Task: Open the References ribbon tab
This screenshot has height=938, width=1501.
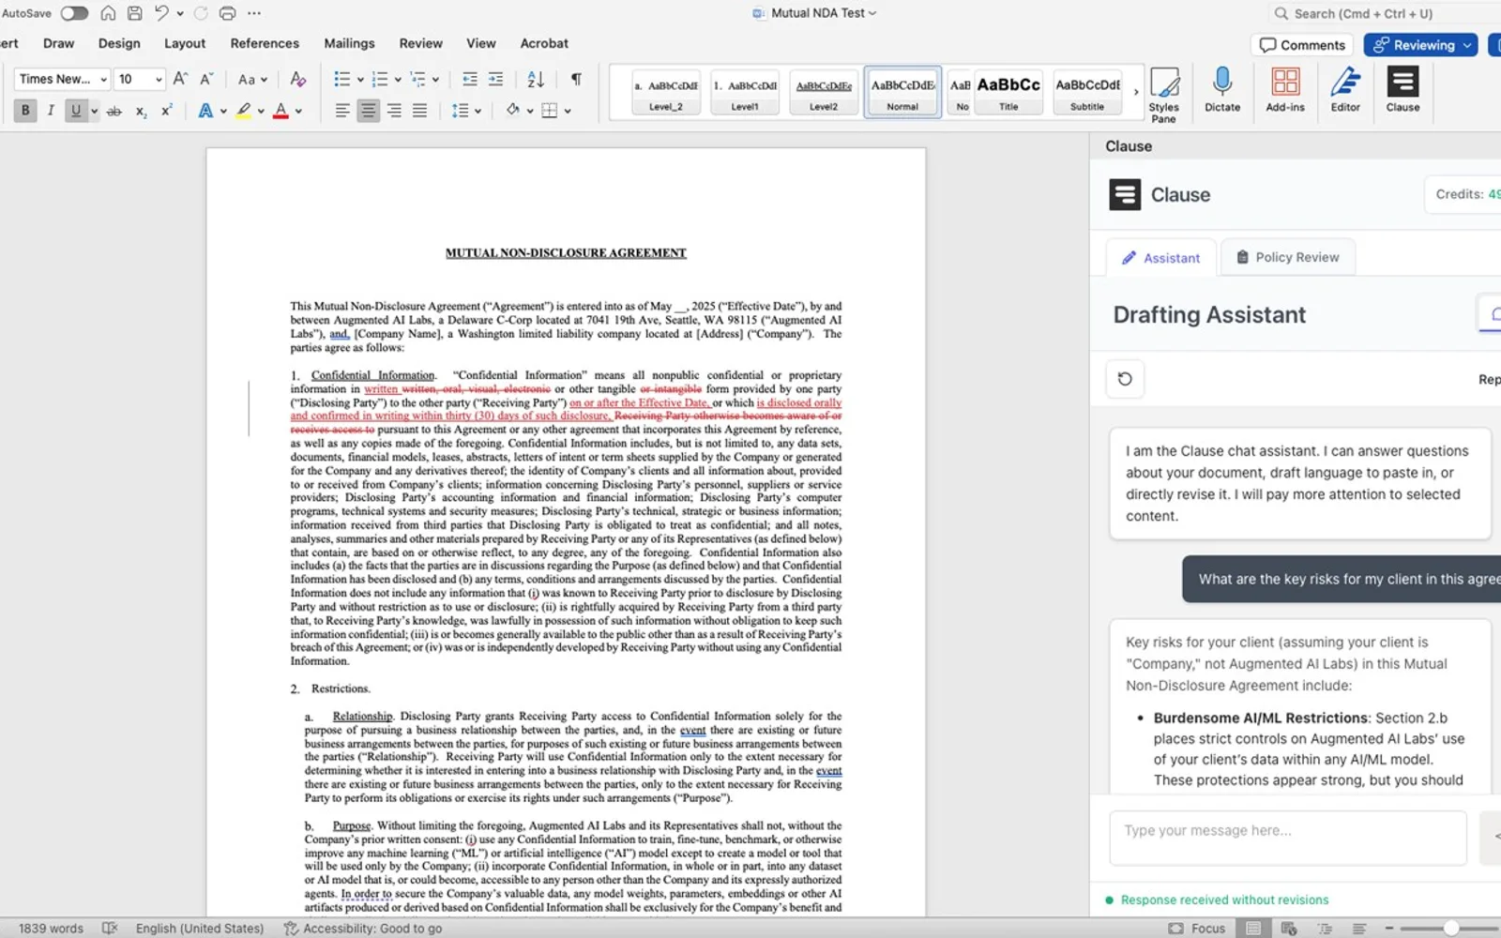Action: tap(265, 43)
